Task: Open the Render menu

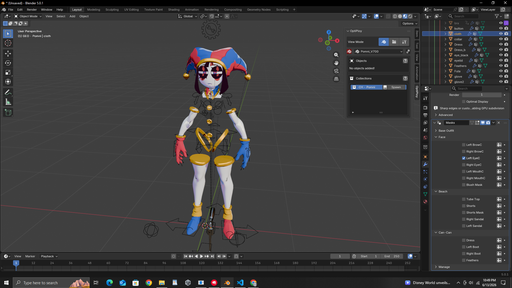Action: click(x=32, y=10)
